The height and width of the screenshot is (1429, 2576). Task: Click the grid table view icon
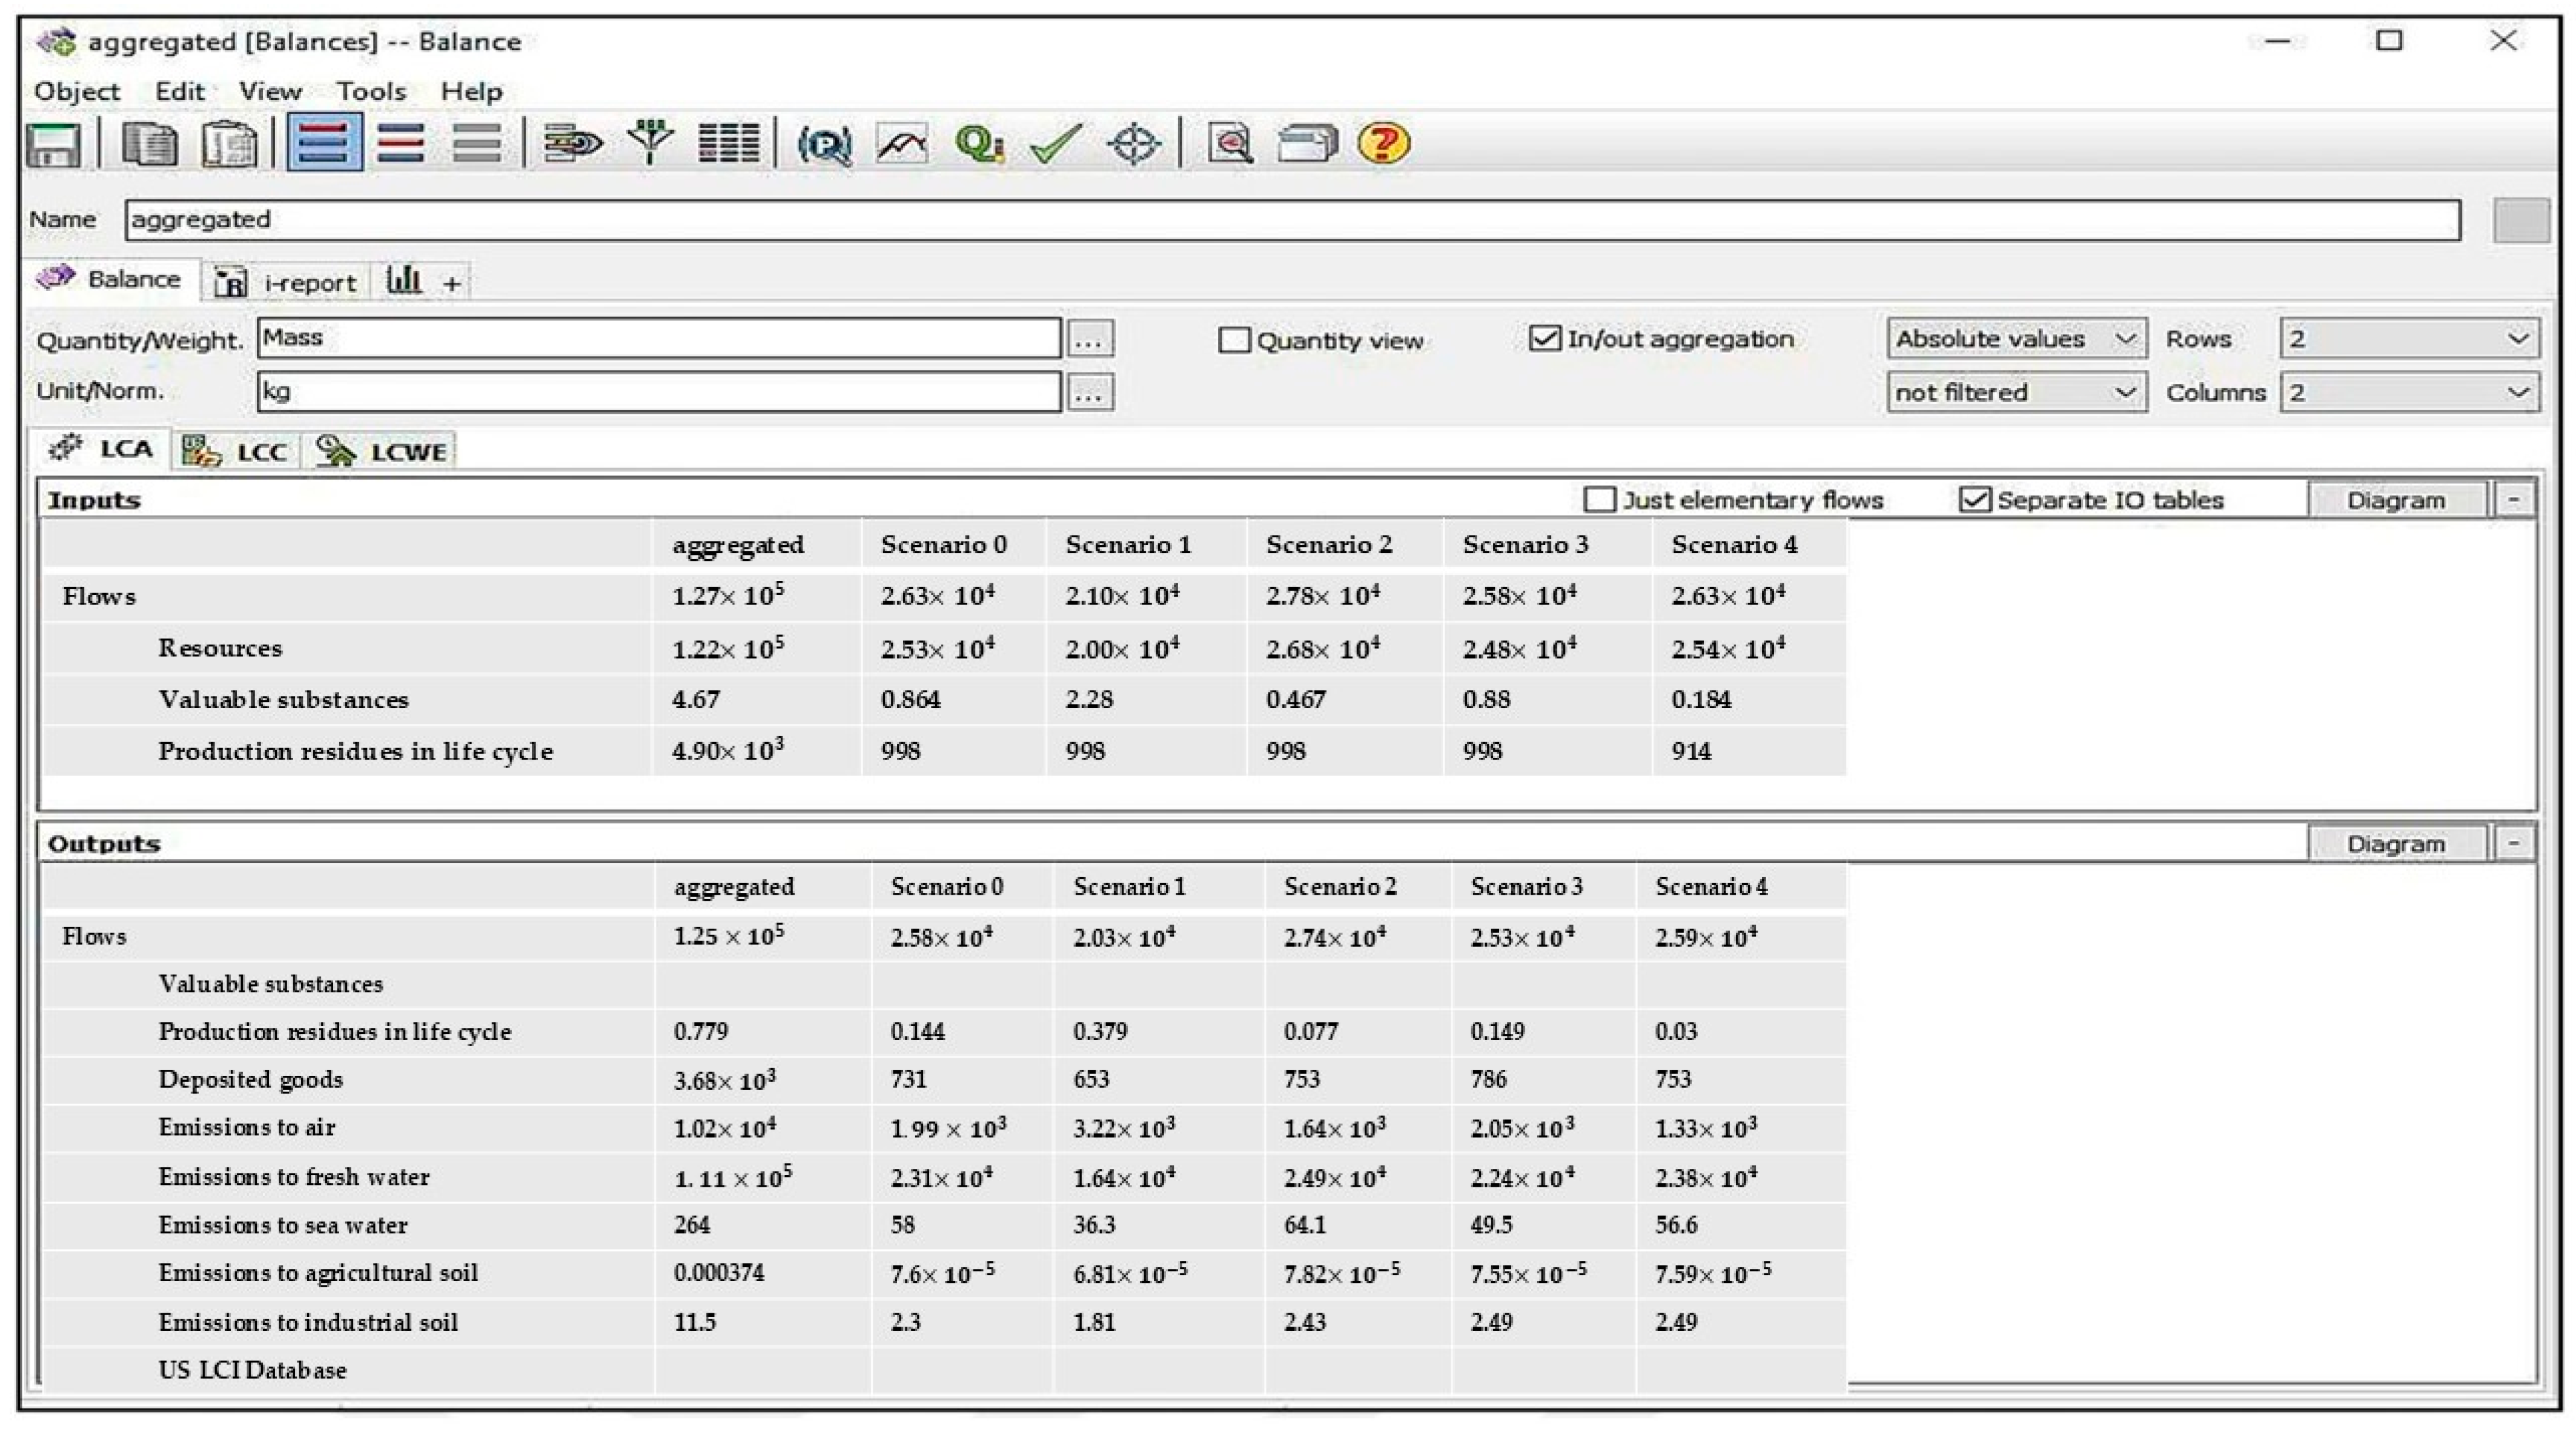tap(728, 144)
